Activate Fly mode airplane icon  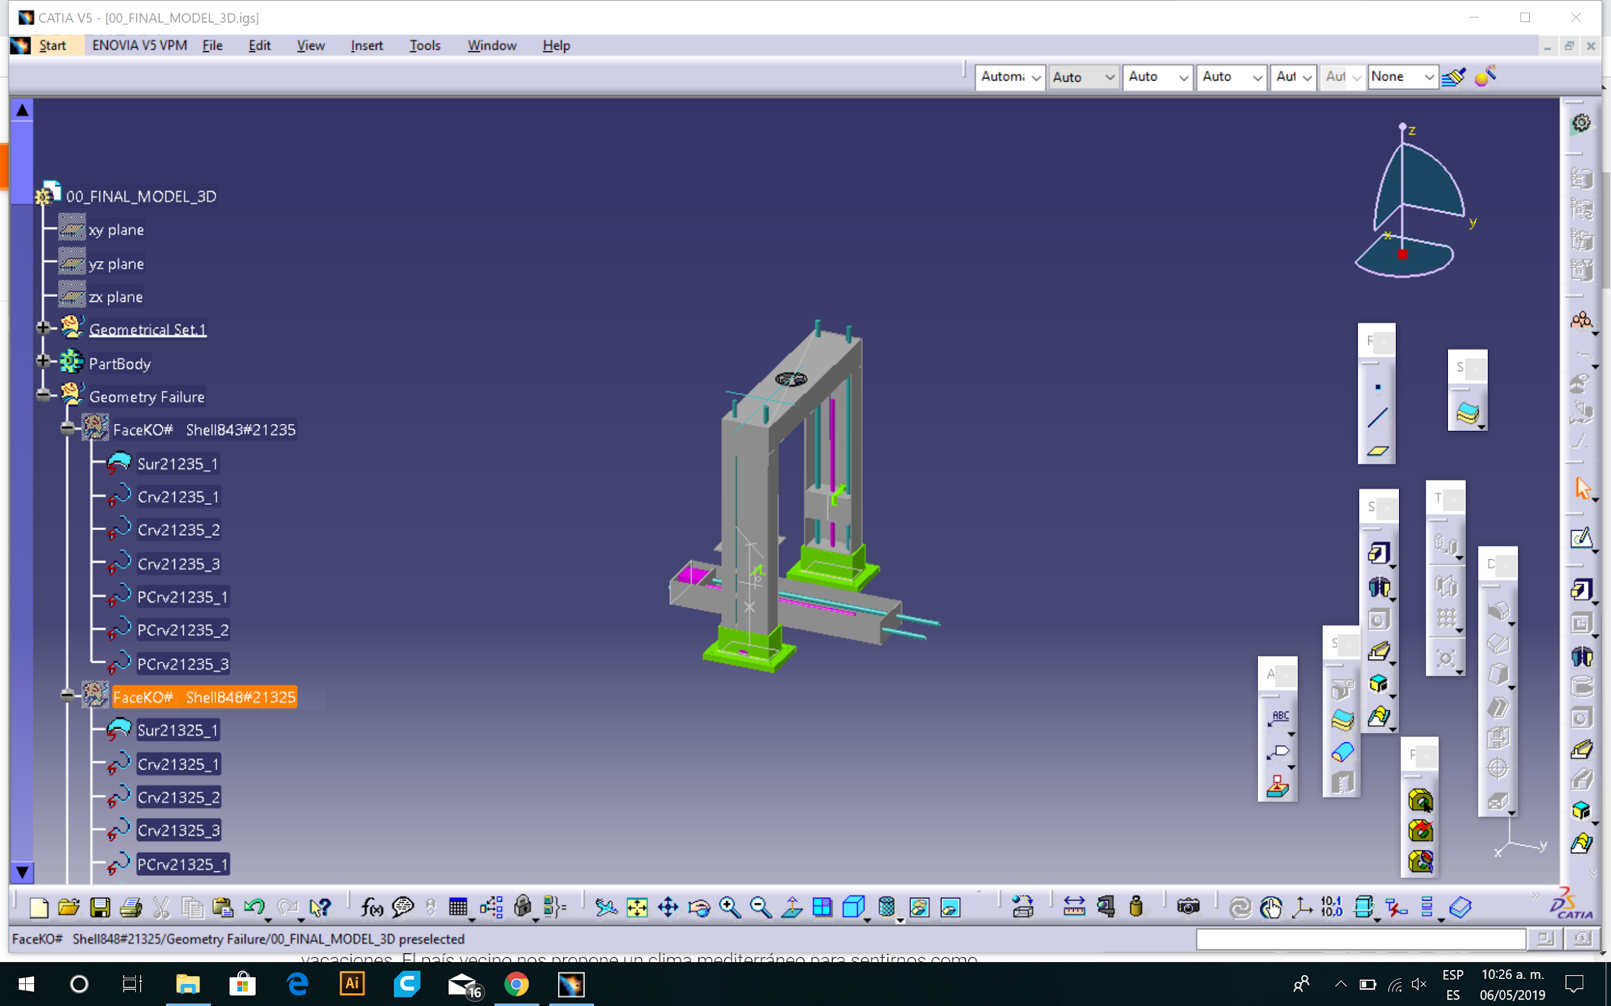pos(606,907)
